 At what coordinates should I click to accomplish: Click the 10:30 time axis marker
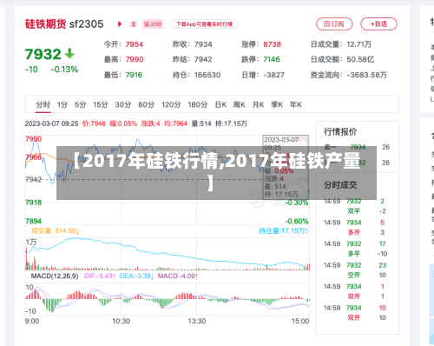pyautogui.click(x=121, y=321)
